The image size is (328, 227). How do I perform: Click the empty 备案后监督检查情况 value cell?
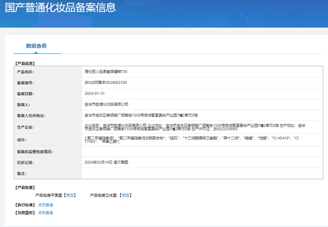202,151
